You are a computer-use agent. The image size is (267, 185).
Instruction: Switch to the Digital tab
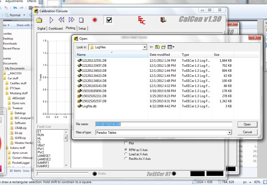pyautogui.click(x=41, y=28)
